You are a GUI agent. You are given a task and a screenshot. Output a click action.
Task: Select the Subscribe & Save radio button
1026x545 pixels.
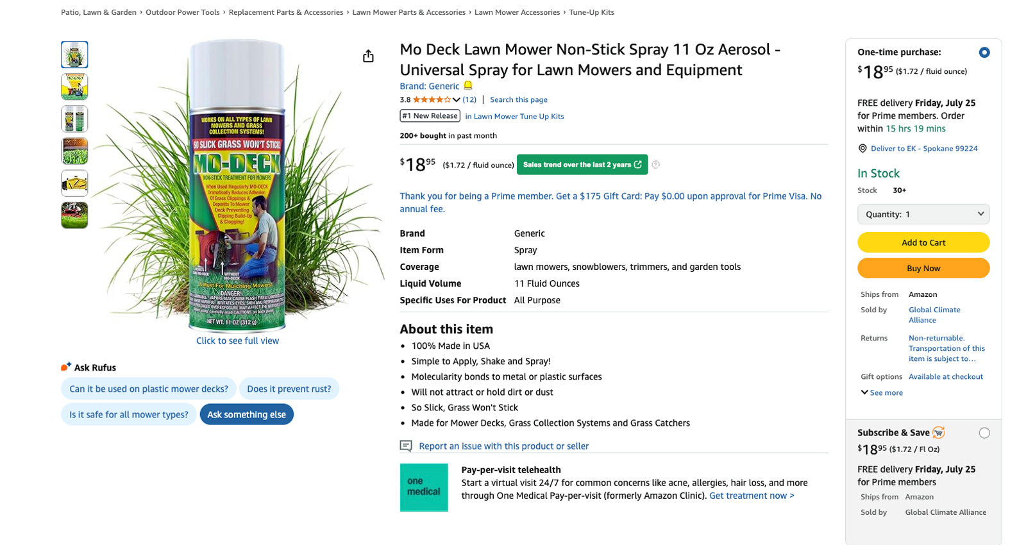(x=984, y=433)
